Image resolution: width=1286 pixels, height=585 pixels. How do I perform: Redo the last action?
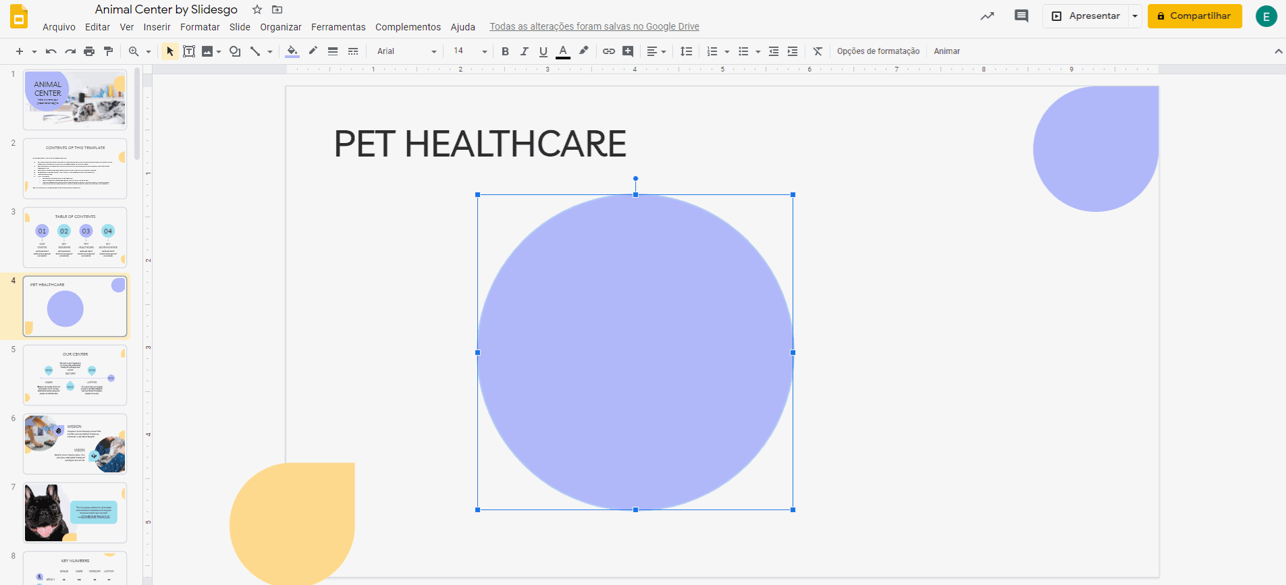click(x=70, y=51)
